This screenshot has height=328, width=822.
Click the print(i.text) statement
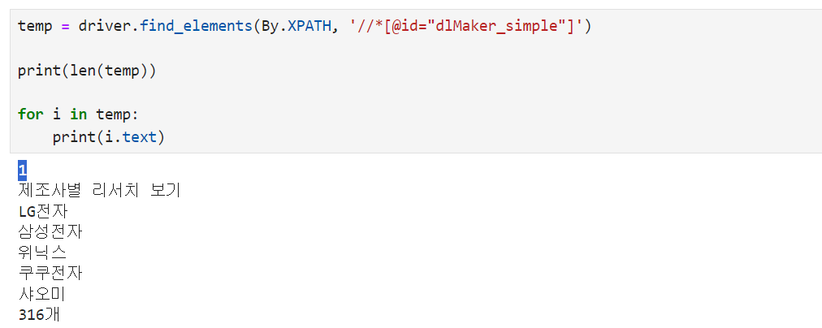point(109,137)
